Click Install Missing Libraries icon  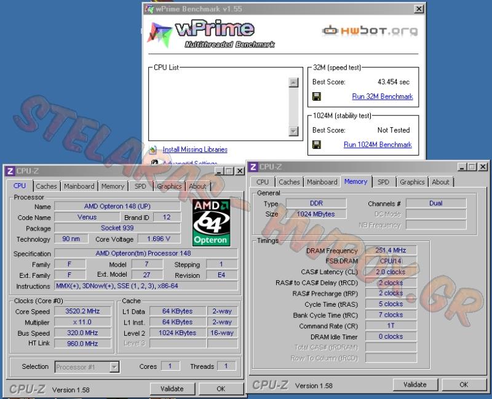153,149
